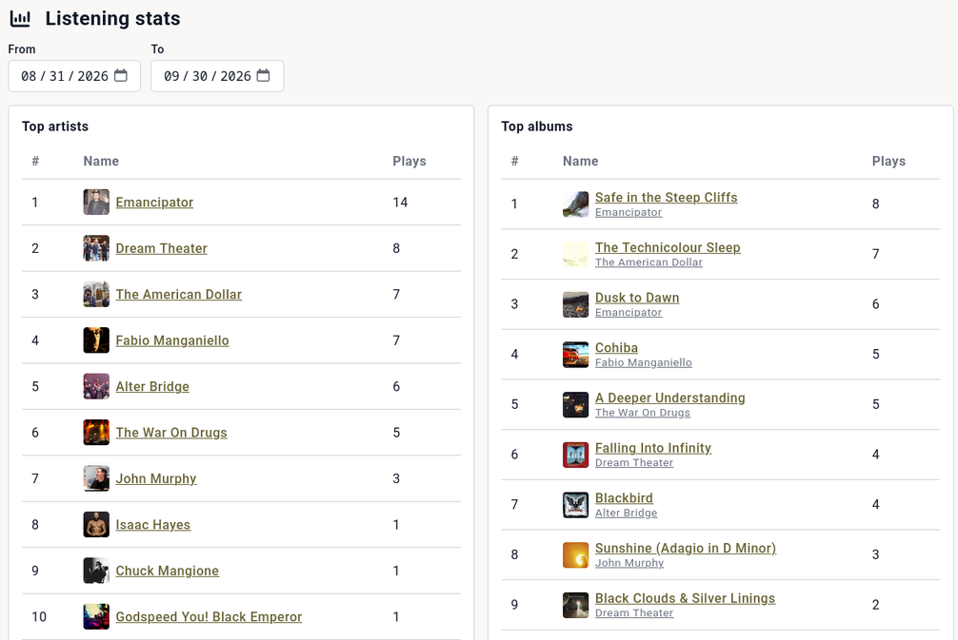Open the Godspeed You! Black Emperor link
This screenshot has width=958, height=640.
click(x=209, y=617)
